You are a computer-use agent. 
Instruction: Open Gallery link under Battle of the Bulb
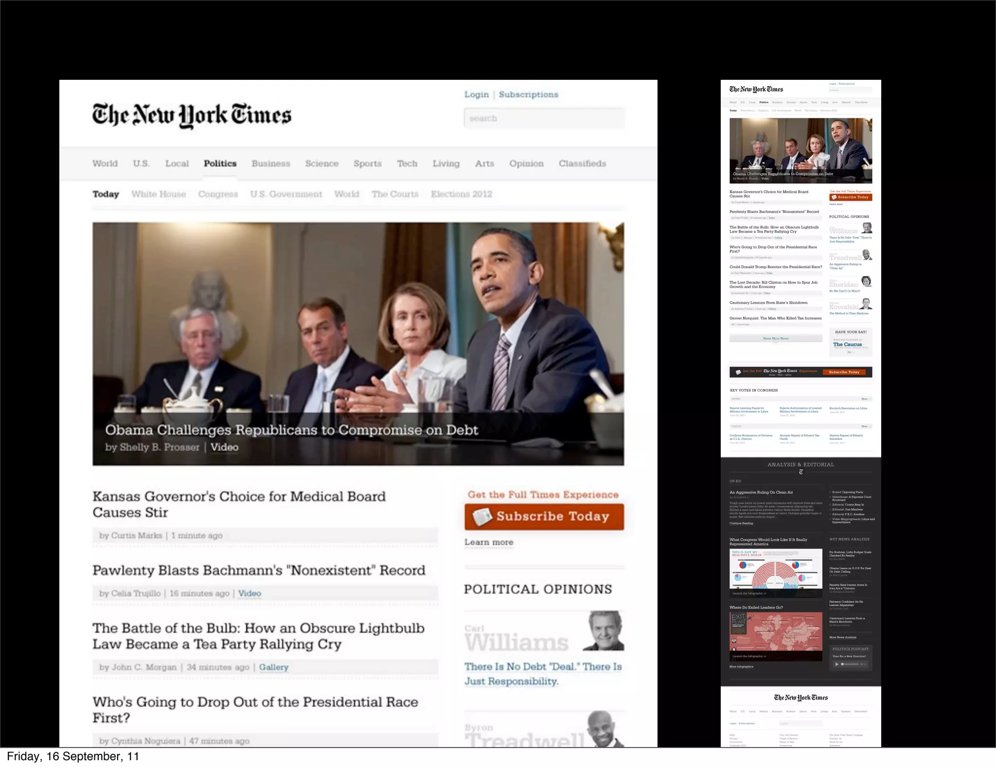point(273,667)
